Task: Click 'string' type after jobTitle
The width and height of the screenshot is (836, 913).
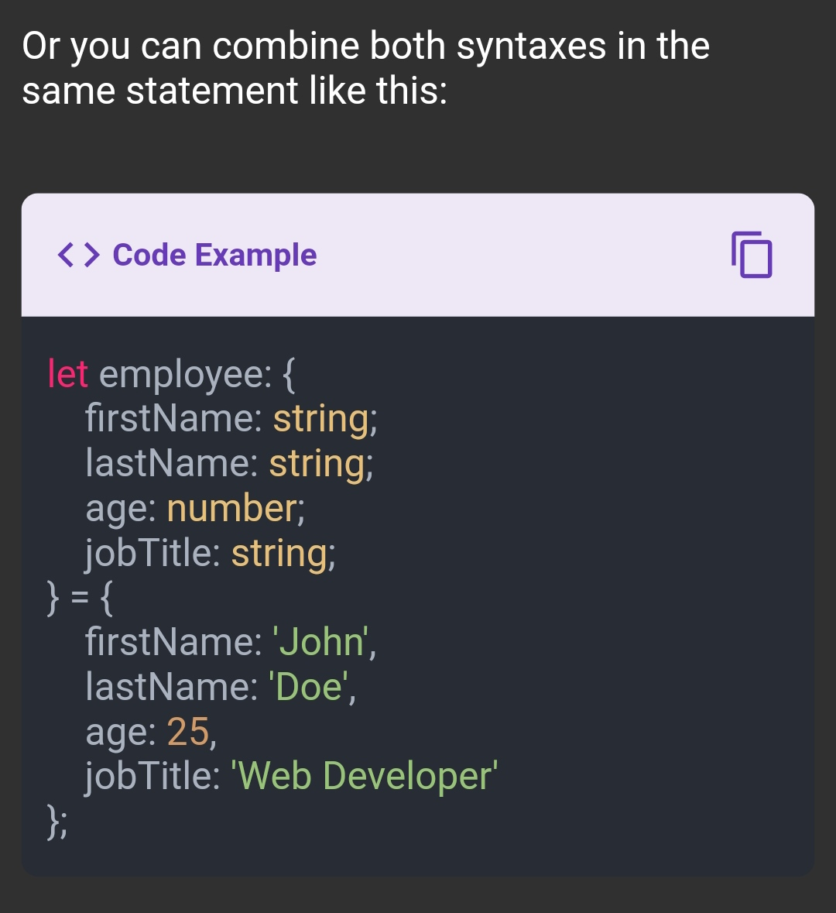Action: [279, 553]
